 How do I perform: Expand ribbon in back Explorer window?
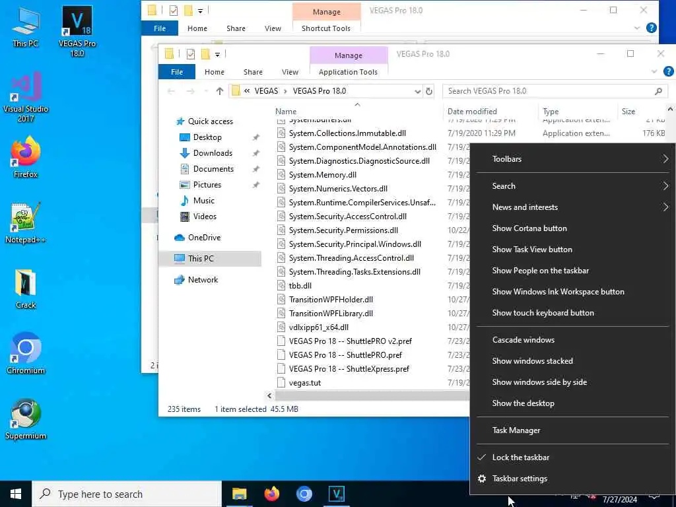pyautogui.click(x=637, y=28)
